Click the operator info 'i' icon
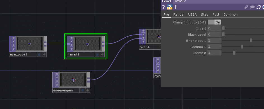 point(176,7)
